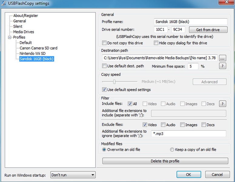Click the extensions to ignore field *.mp3
Screen dimensions: 235x182
[x=189, y=133]
